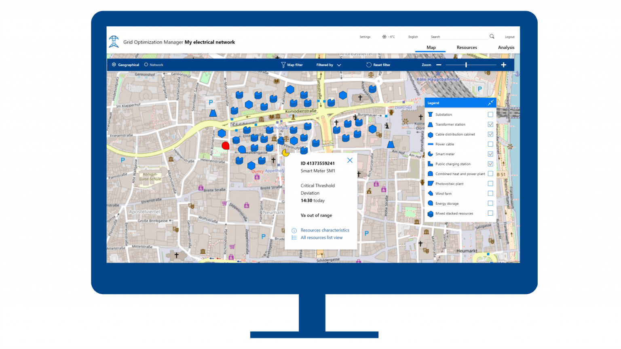Select the yellow highlighted smart meter marker
Image resolution: width=621 pixels, height=349 pixels.
point(286,152)
